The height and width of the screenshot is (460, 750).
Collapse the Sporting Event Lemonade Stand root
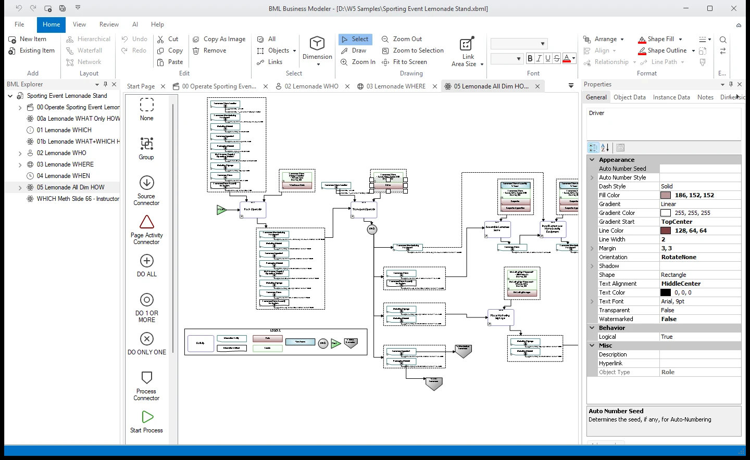click(x=10, y=96)
